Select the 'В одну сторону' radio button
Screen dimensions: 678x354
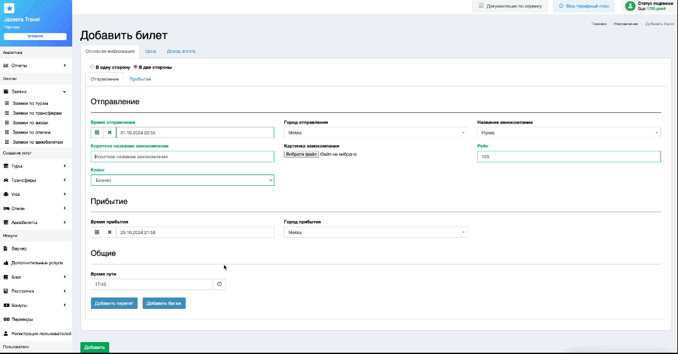(x=93, y=67)
